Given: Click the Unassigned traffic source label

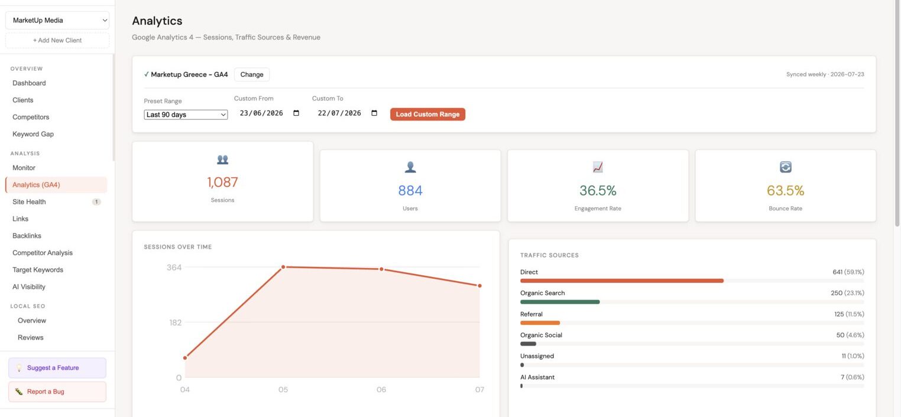Looking at the screenshot, I should point(537,356).
